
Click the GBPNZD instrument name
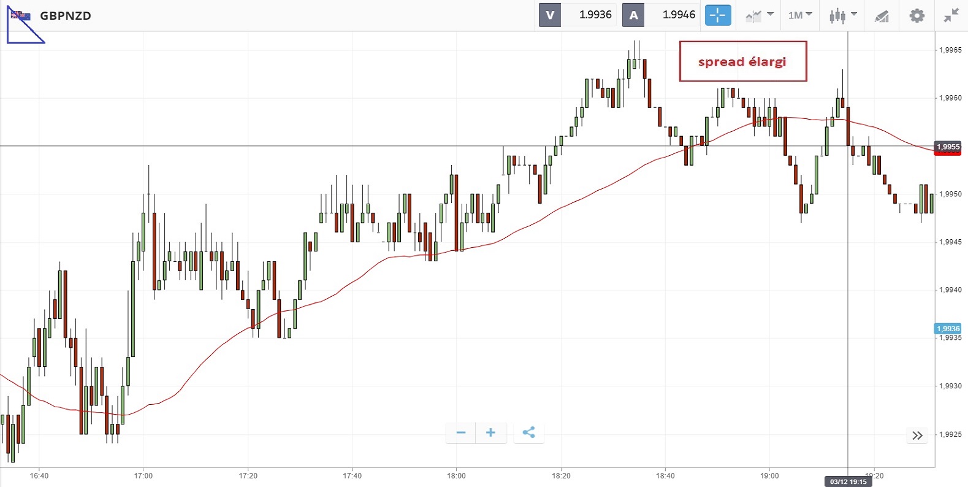coord(66,16)
